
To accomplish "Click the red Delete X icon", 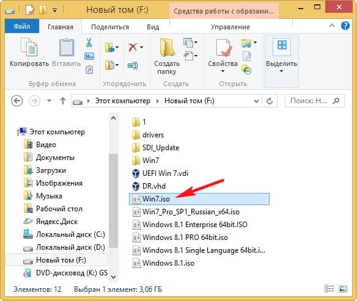I will point(133,47).
